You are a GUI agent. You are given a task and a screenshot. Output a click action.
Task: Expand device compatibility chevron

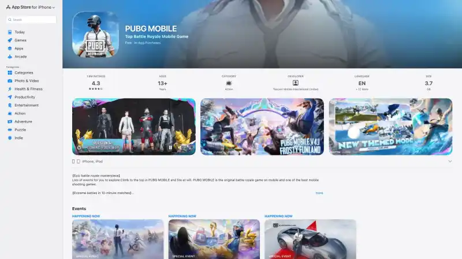click(x=450, y=161)
